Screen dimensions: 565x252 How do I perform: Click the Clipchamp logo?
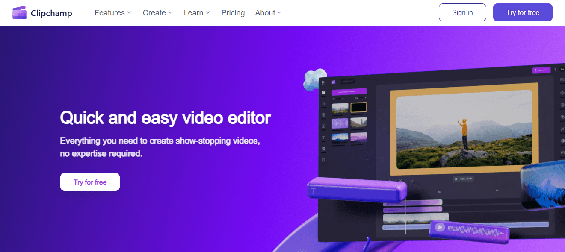pos(41,12)
